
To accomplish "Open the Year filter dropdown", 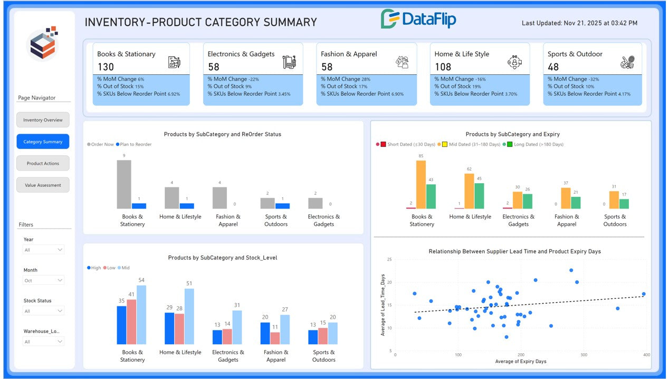I will coord(43,250).
